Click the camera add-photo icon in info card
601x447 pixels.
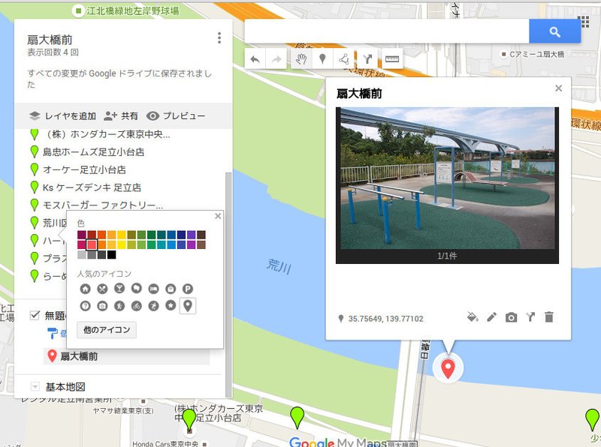[511, 318]
